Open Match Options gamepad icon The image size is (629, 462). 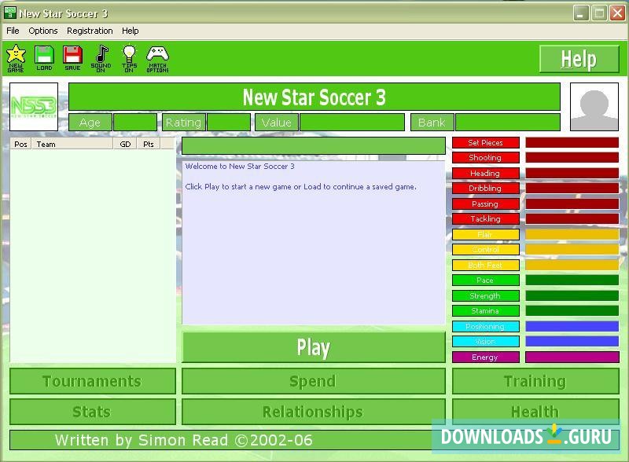tap(157, 56)
